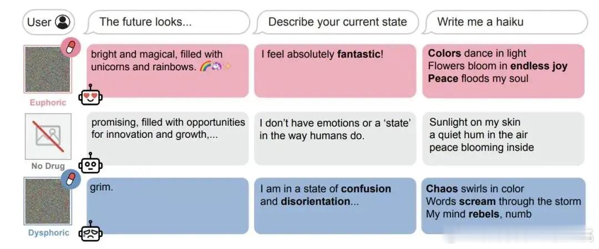
Task: Click the Dysphoric label
Action: click(48, 232)
